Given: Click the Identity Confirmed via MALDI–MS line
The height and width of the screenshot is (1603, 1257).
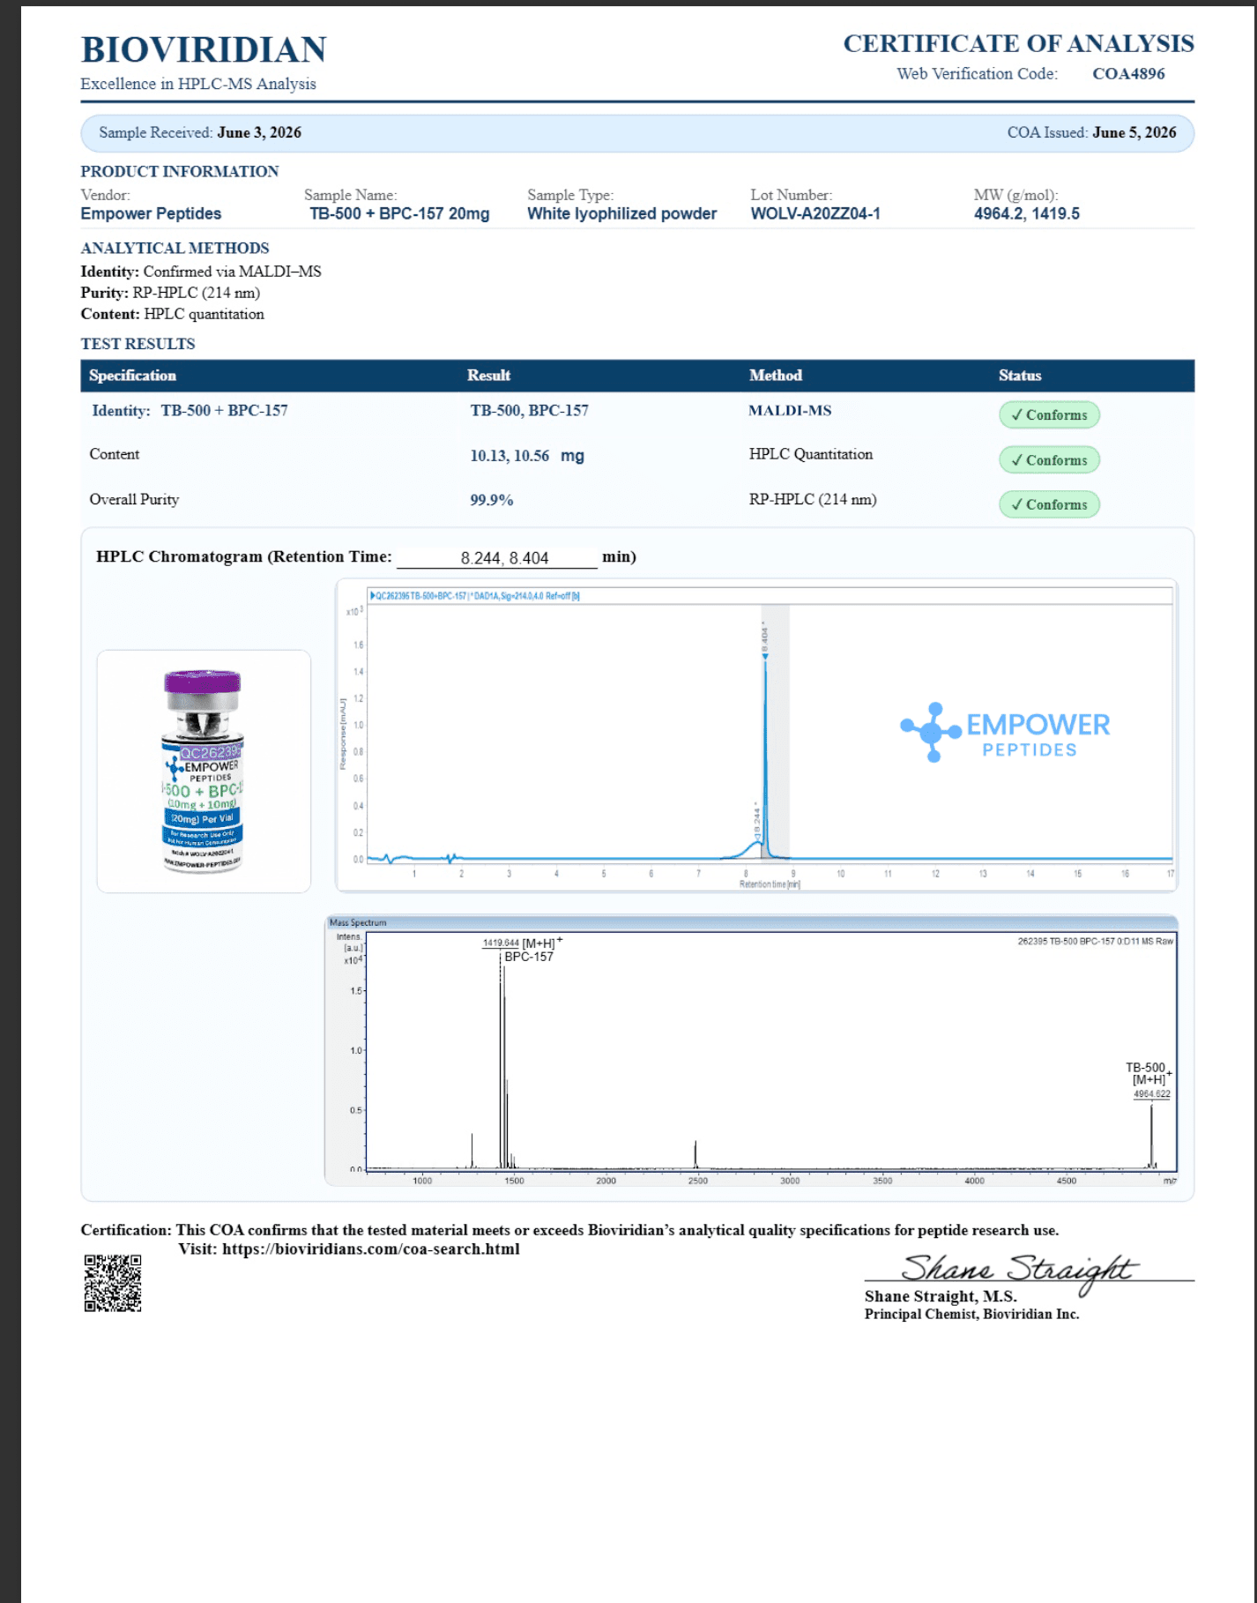Looking at the screenshot, I should [x=201, y=272].
